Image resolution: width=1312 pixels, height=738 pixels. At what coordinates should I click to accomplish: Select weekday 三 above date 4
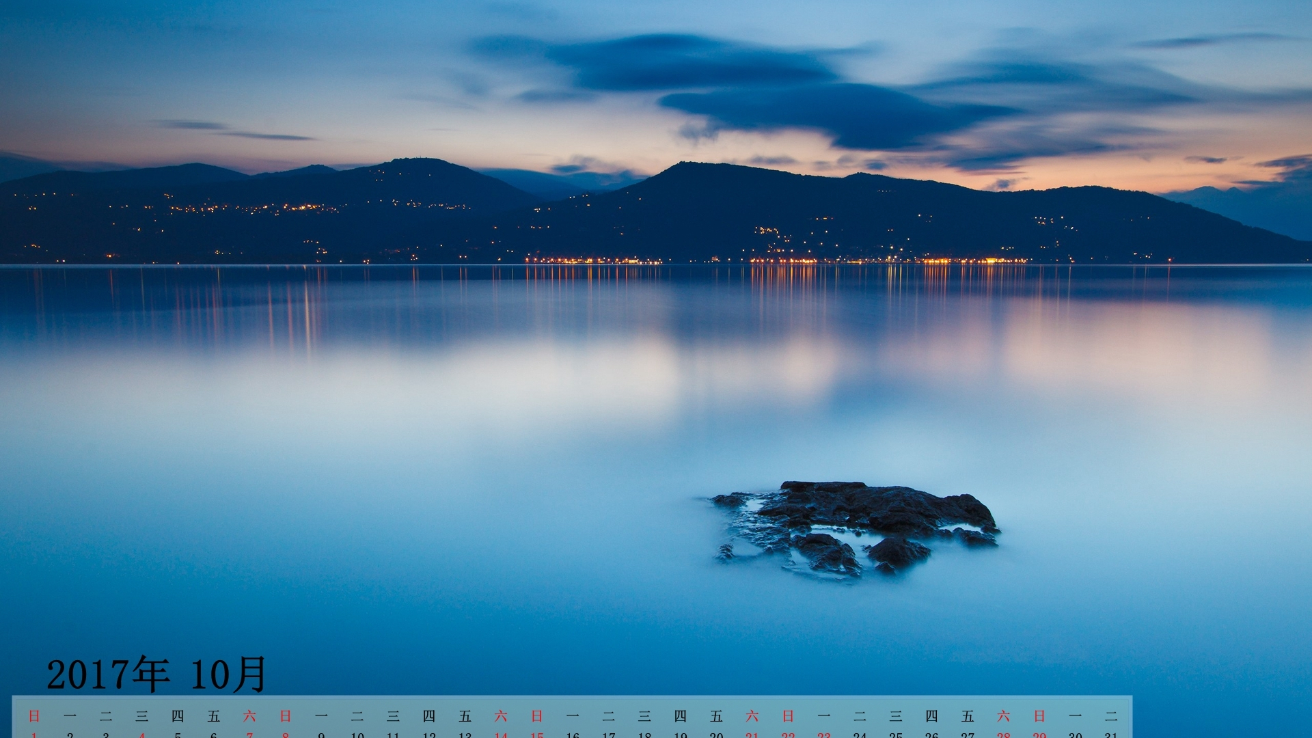pos(141,715)
